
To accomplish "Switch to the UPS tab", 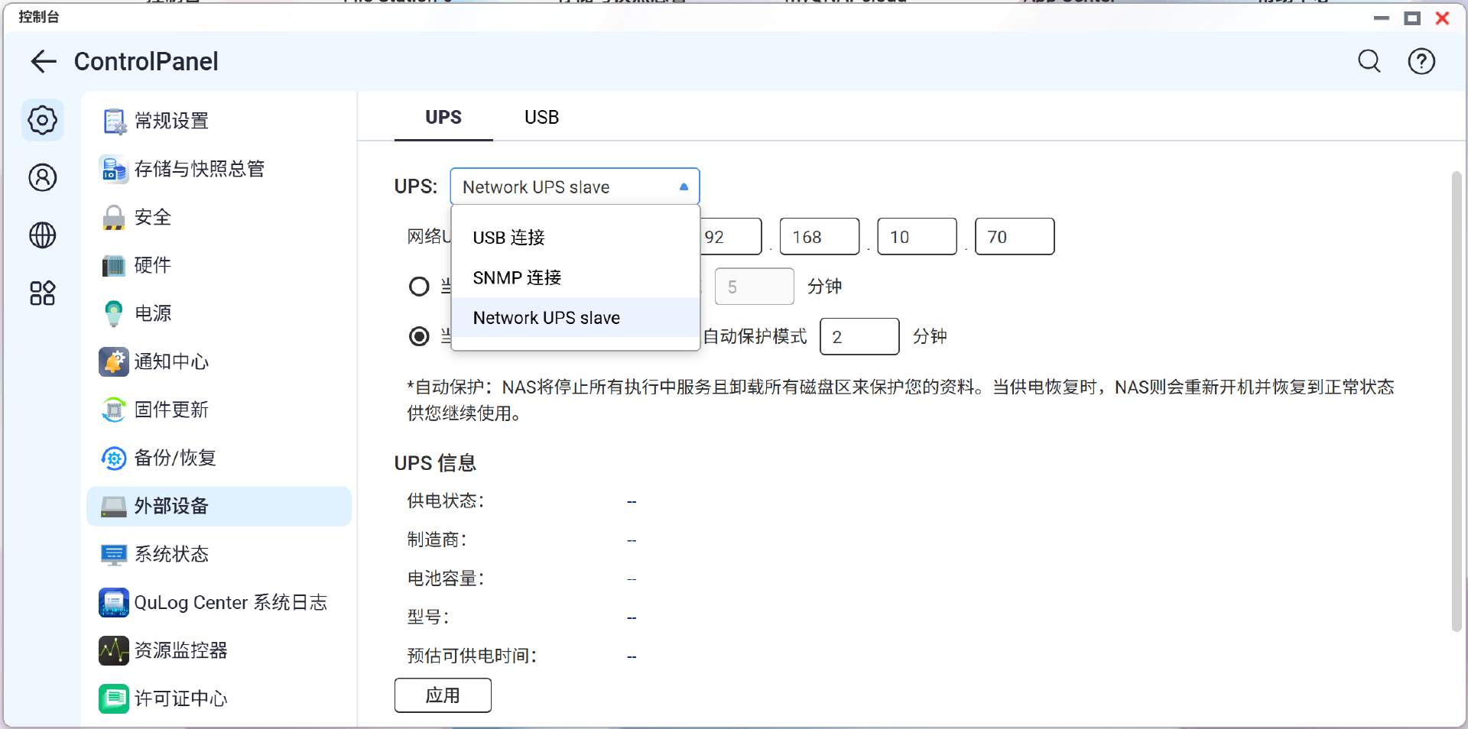I will coord(443,117).
